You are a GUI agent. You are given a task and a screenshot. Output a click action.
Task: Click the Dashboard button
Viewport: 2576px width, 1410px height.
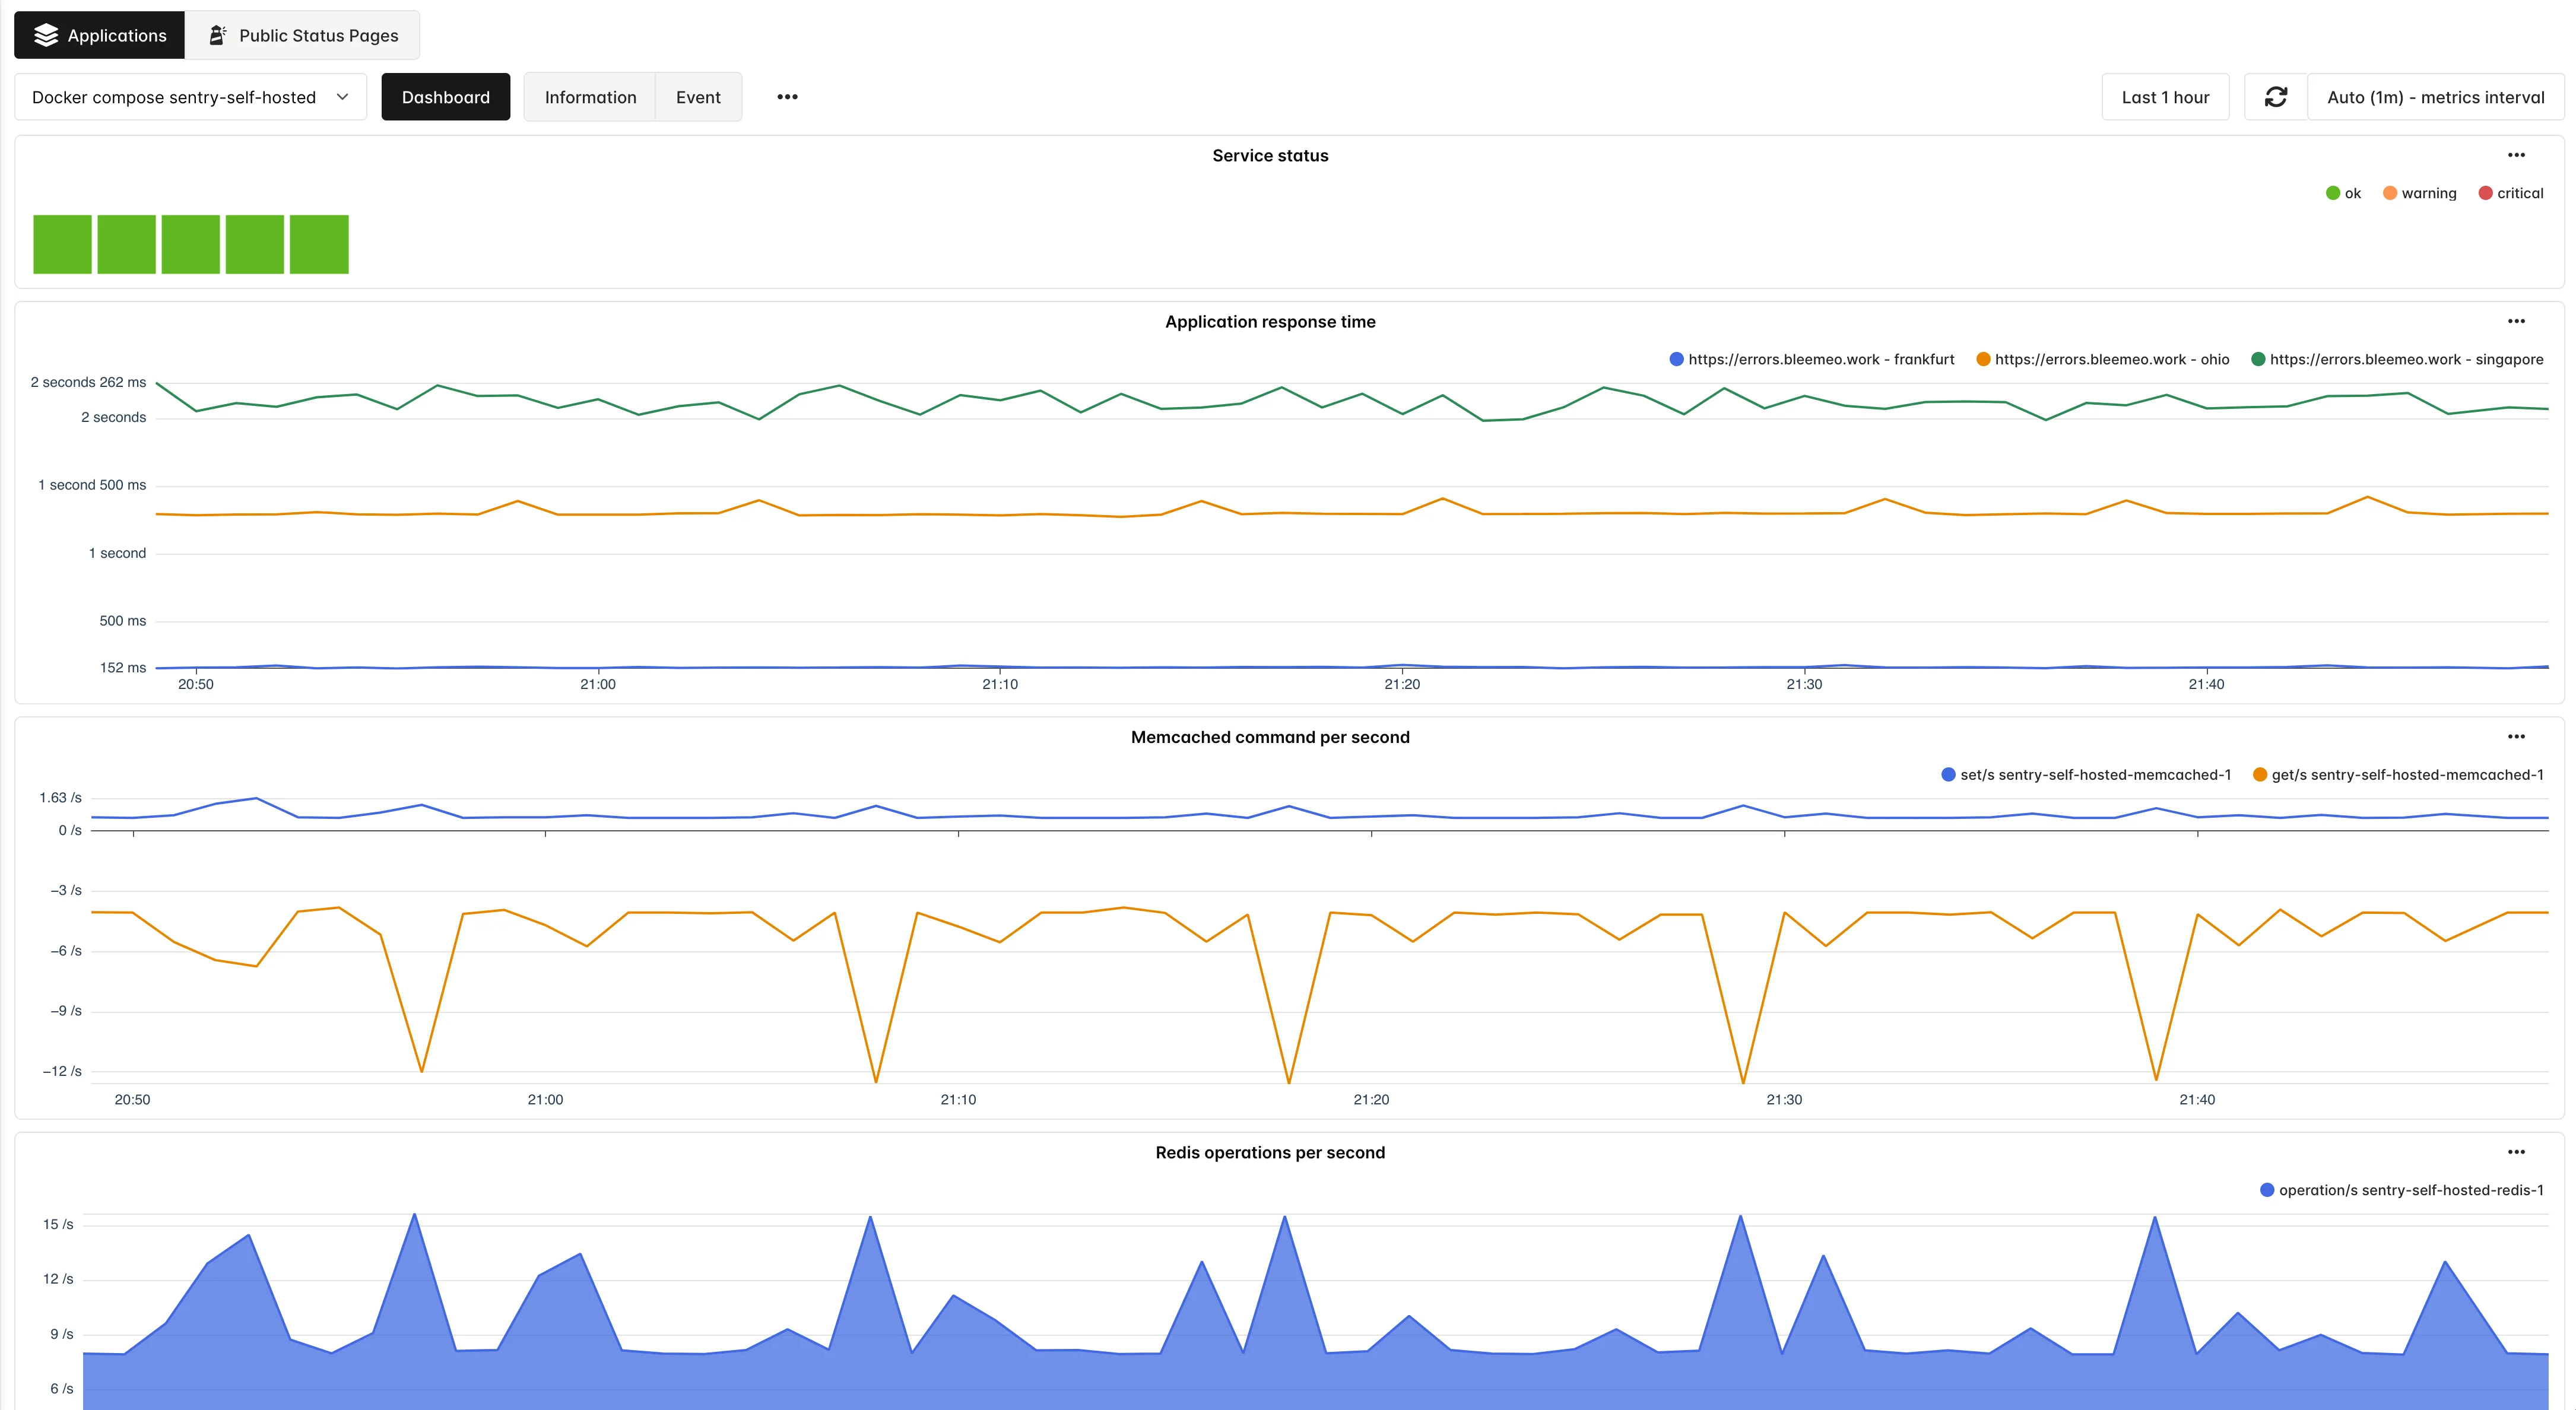(x=446, y=96)
